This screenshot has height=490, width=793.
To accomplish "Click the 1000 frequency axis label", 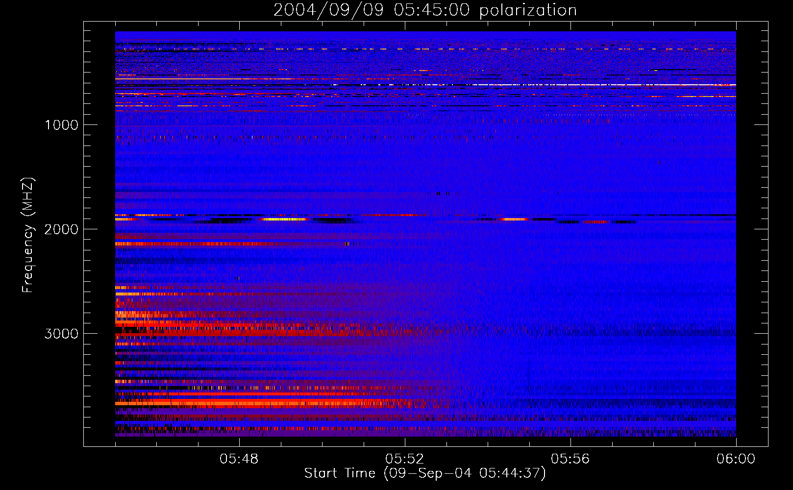I will [62, 125].
